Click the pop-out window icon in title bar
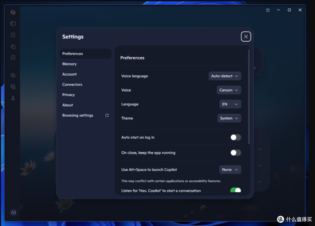The image size is (315, 226). click(x=268, y=10)
